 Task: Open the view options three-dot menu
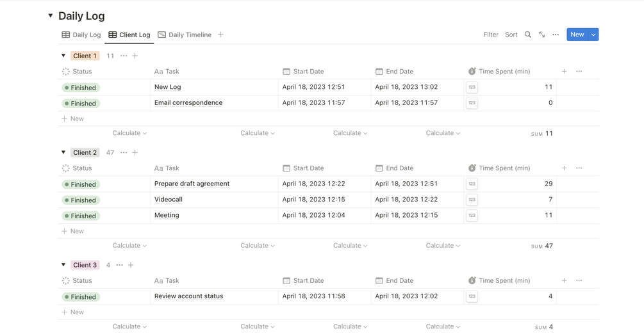[x=556, y=35]
